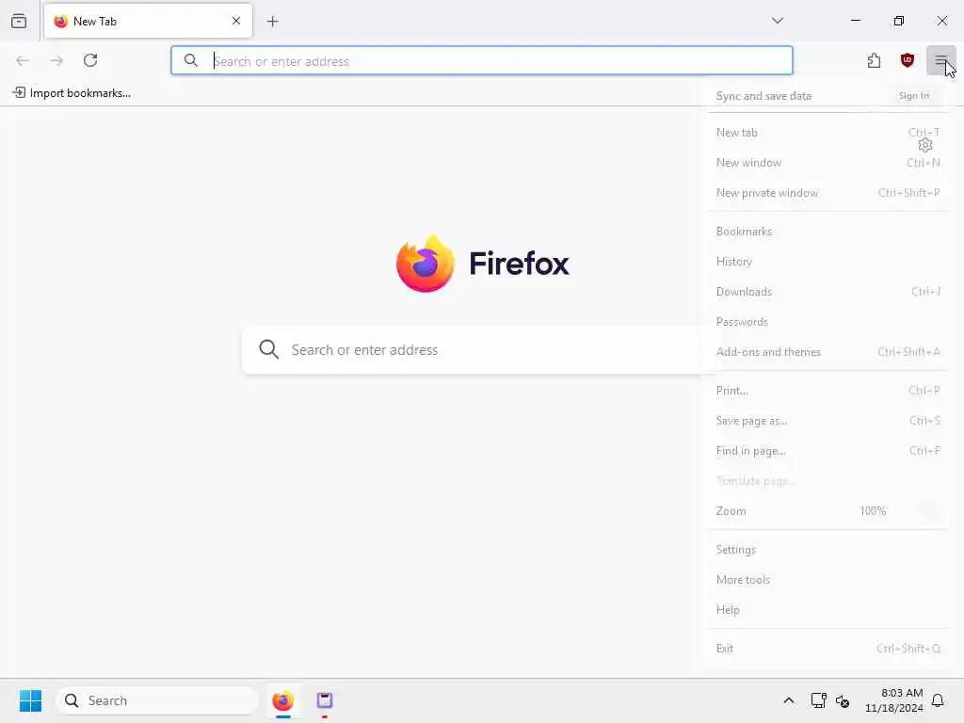Screen dimensions: 964x723
Task: Click the New Tab page personalize gear icon
Action: (925, 145)
